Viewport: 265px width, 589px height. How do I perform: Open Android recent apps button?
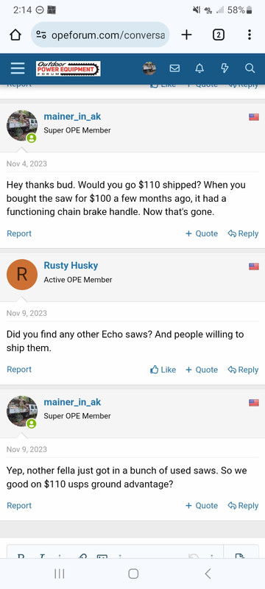pos(60,574)
